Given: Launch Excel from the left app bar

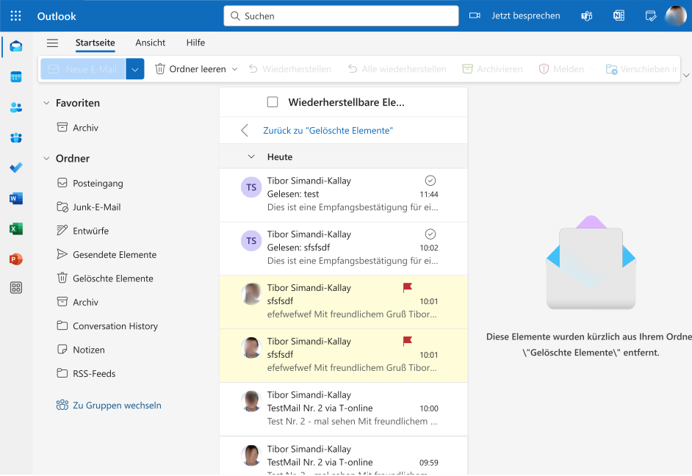Looking at the screenshot, I should (15, 228).
